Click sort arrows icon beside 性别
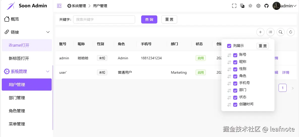 click(229, 69)
